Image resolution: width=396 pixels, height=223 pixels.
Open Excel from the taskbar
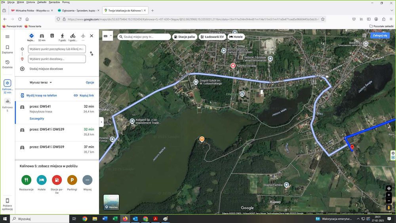(115, 219)
